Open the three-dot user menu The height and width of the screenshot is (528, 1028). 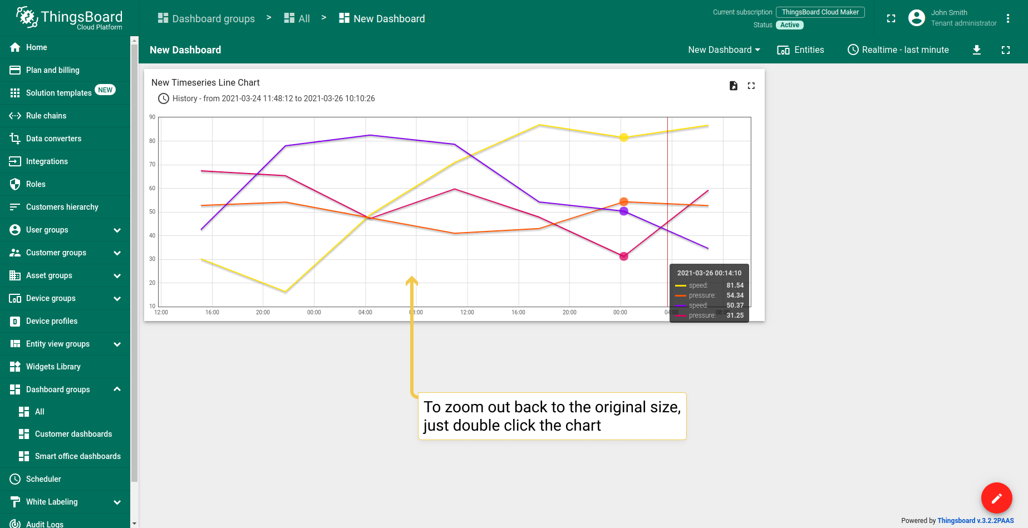(1008, 18)
